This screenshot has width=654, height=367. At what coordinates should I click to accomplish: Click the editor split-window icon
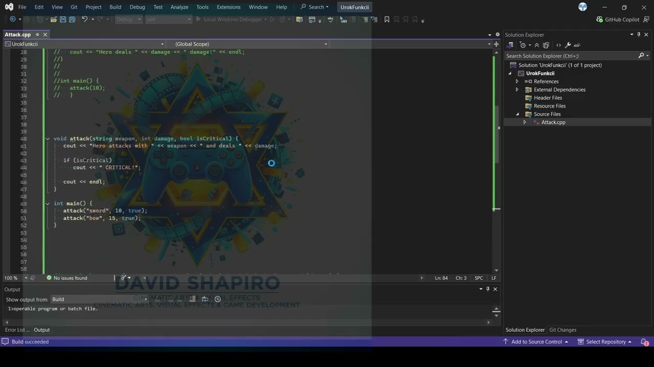click(x=496, y=44)
